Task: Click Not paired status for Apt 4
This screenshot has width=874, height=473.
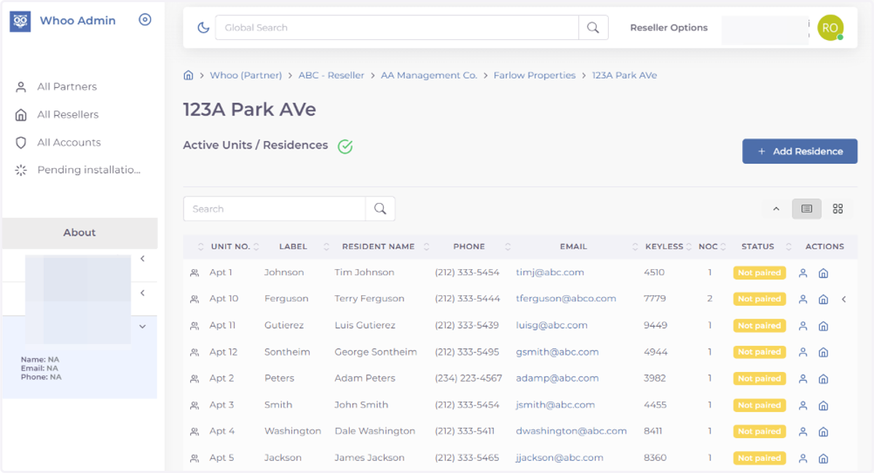Action: 759,432
